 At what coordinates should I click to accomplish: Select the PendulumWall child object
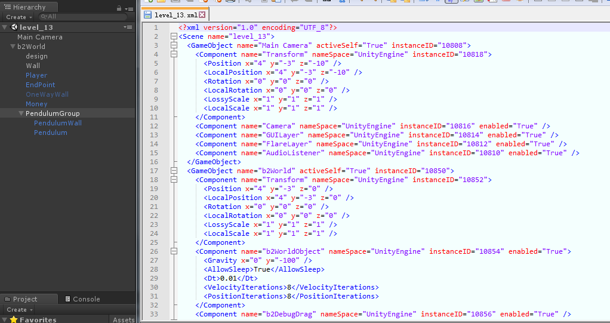[x=57, y=123]
